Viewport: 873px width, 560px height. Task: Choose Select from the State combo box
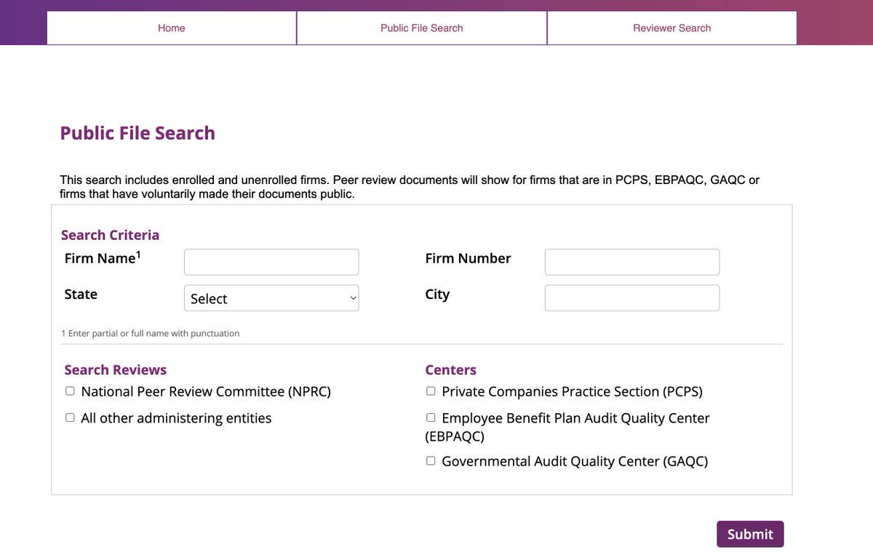pyautogui.click(x=271, y=297)
